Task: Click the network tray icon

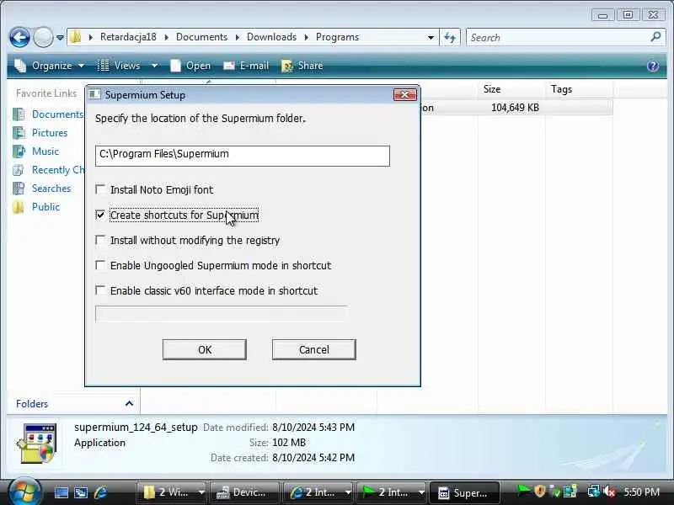Action: click(x=594, y=491)
